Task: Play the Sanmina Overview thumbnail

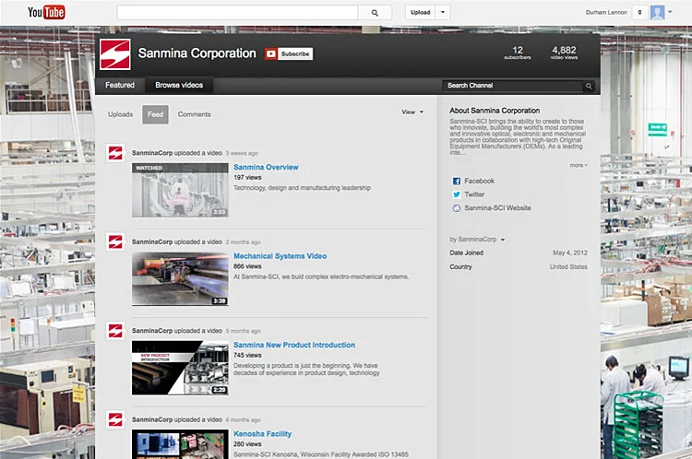Action: [x=180, y=190]
